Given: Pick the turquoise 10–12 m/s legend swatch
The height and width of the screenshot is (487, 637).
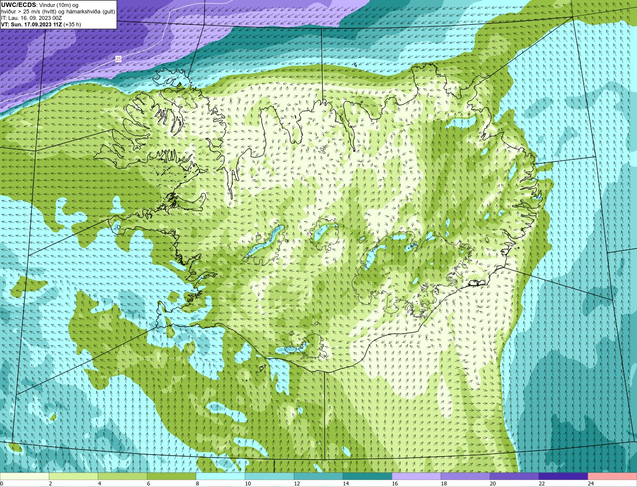Looking at the screenshot, I should (270, 476).
